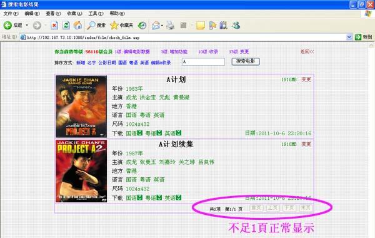Click the search keyword input field
Screen dimensions: 375x238
click(x=203, y=61)
